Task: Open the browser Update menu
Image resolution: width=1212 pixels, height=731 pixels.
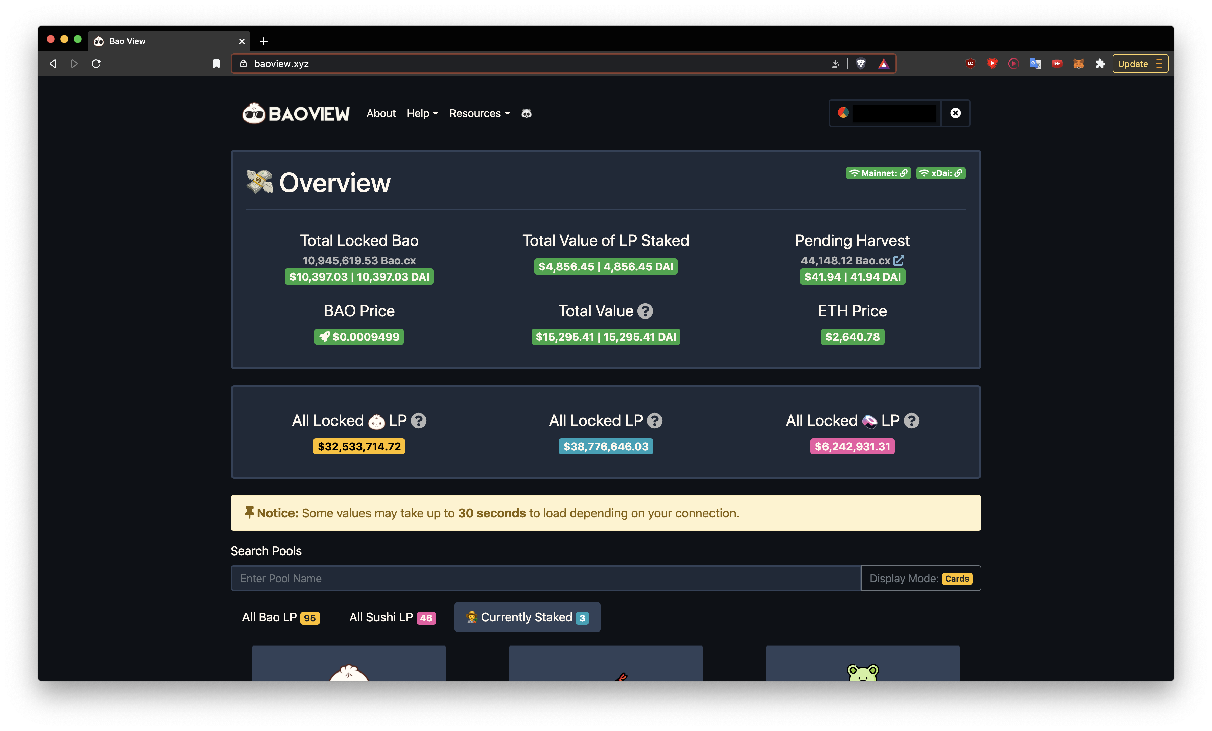Action: (x=1140, y=64)
